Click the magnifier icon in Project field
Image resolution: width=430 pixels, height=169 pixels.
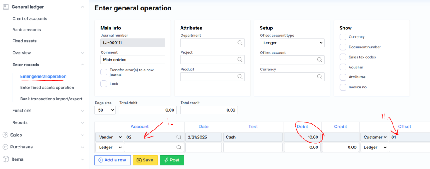tap(240, 60)
